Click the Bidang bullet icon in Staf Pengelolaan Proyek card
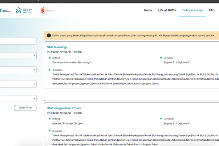Image resolution: width=219 pixels, height=146 pixels. tap(49, 119)
